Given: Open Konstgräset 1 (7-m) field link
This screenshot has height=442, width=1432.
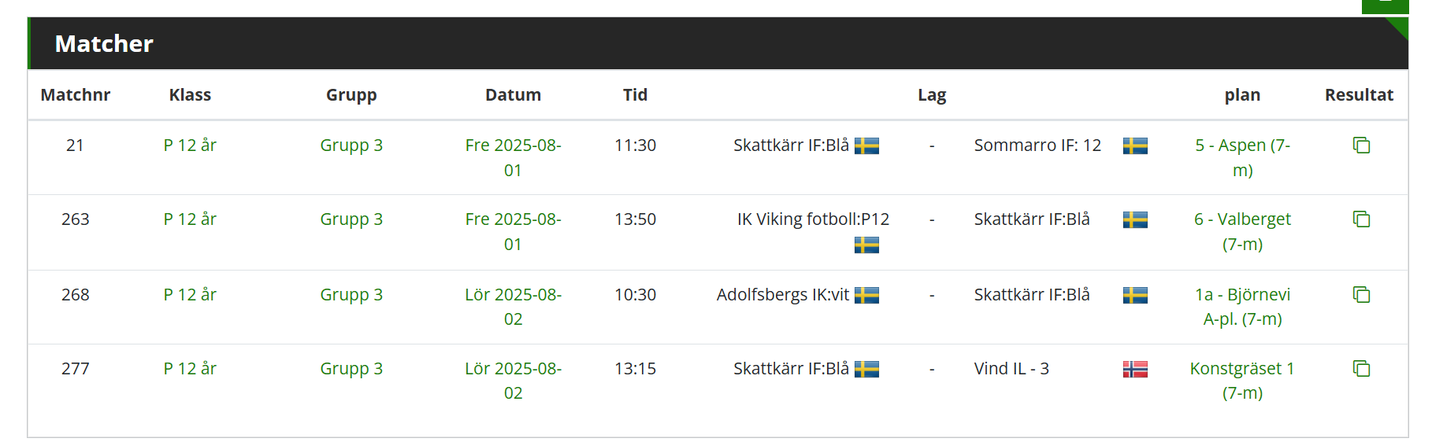Looking at the screenshot, I should [x=1242, y=381].
